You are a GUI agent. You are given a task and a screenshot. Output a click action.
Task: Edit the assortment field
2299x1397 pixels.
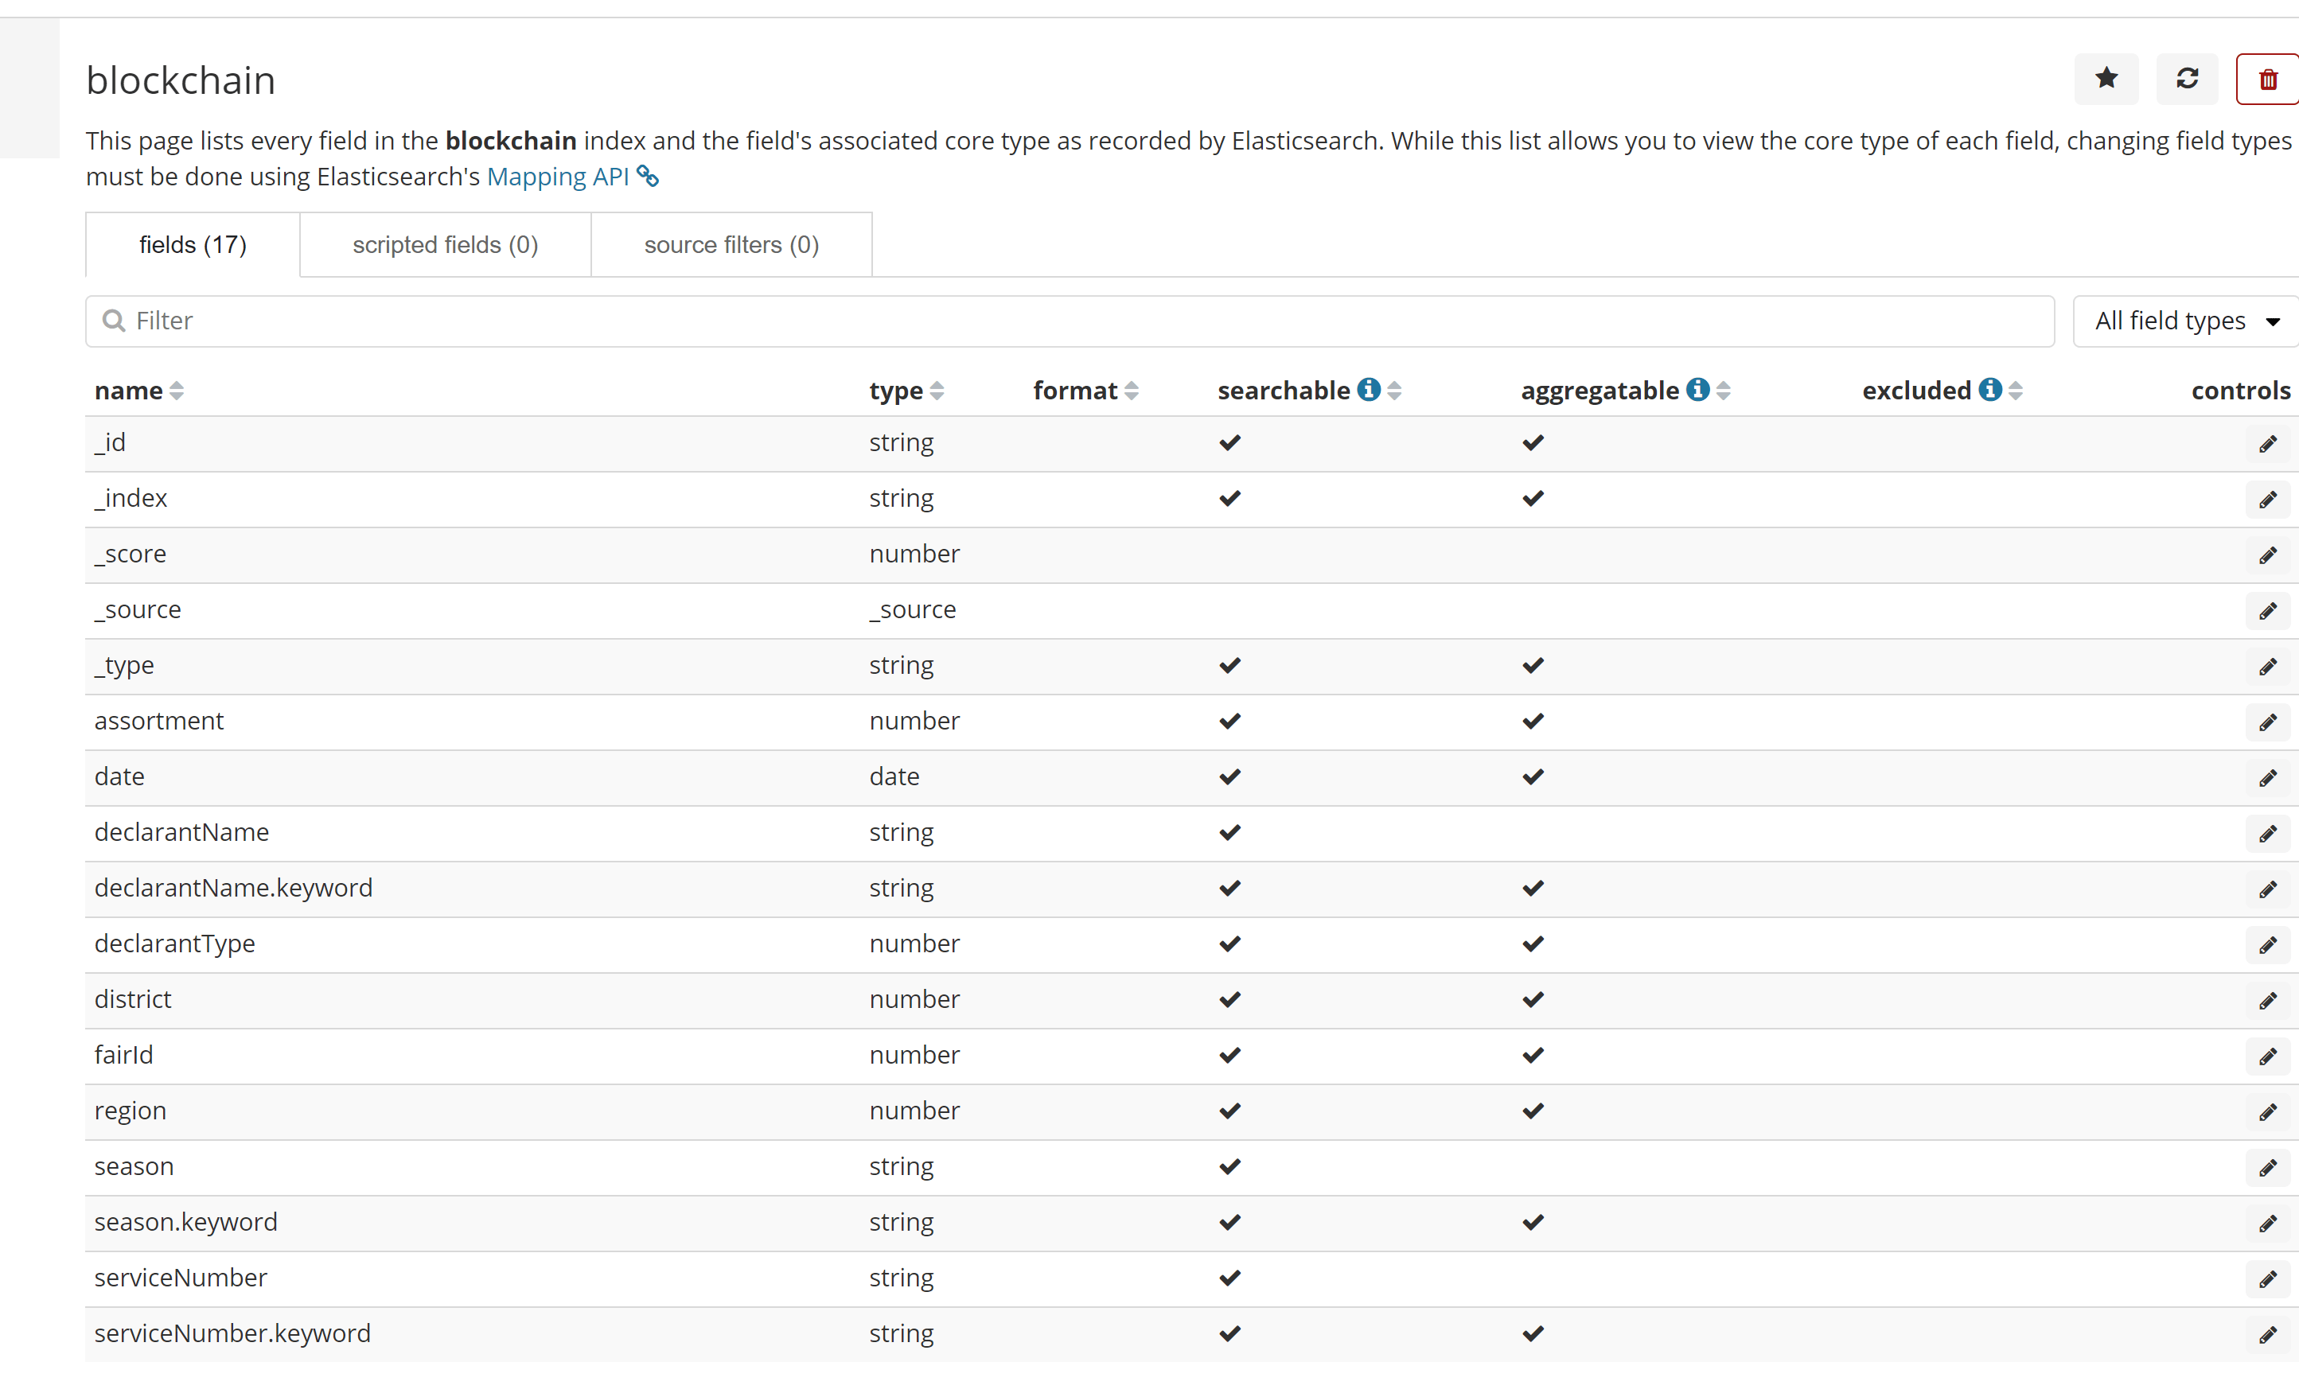(x=2267, y=722)
